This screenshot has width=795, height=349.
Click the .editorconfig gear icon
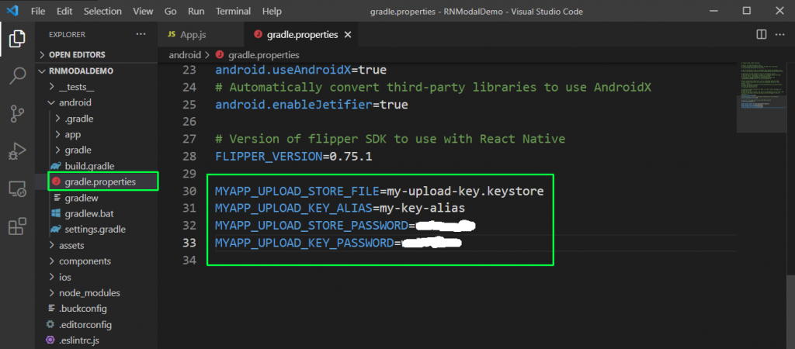point(50,324)
